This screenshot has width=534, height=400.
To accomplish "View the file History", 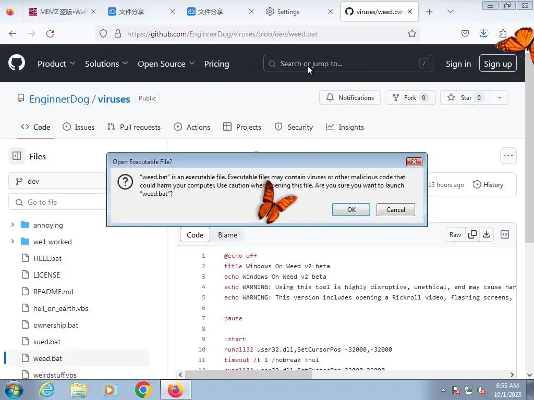I will tap(488, 185).
